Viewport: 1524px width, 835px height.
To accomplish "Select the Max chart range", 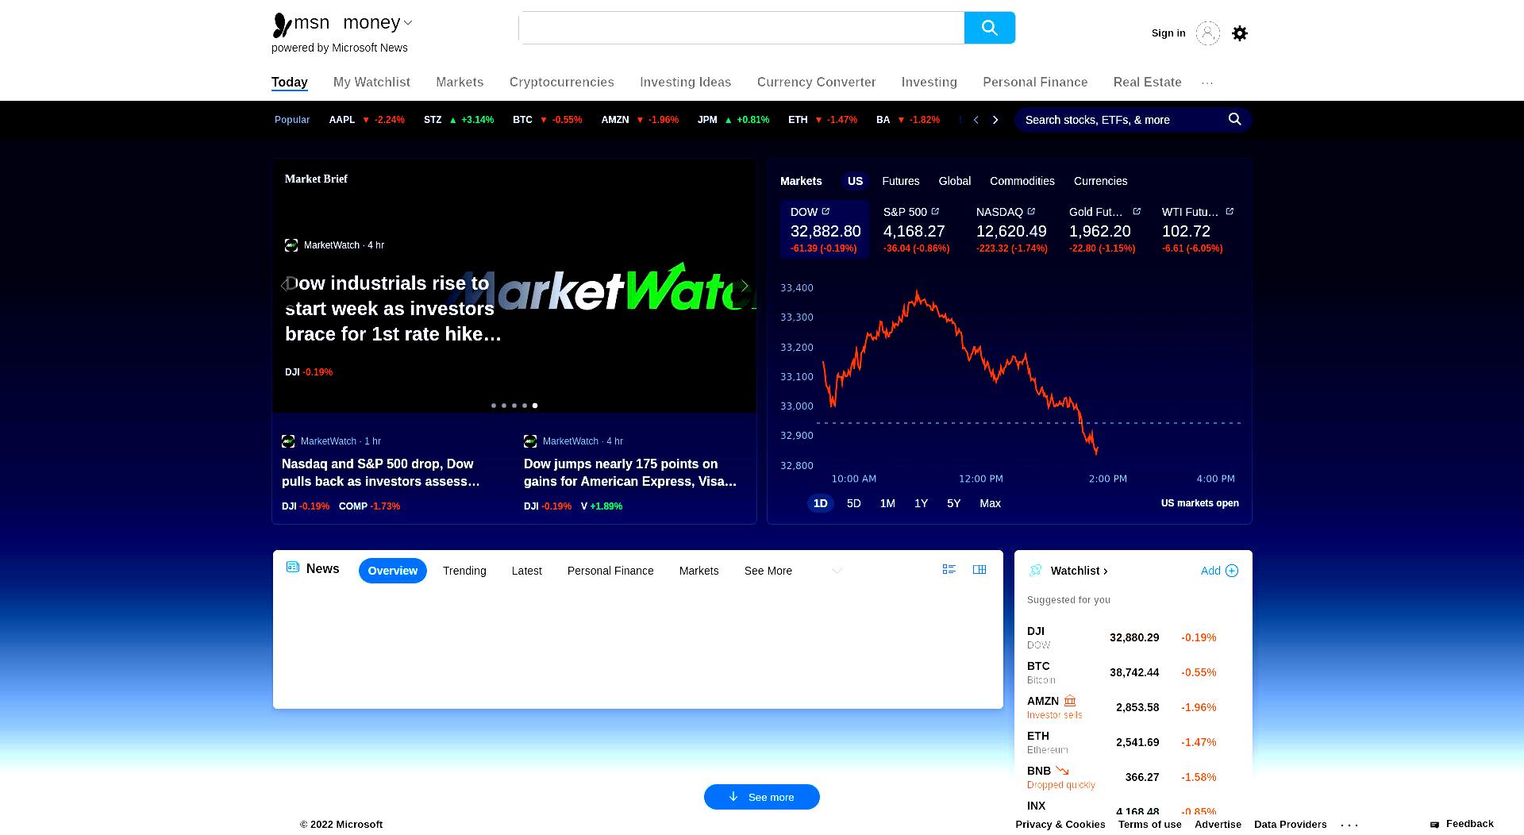I will point(990,503).
